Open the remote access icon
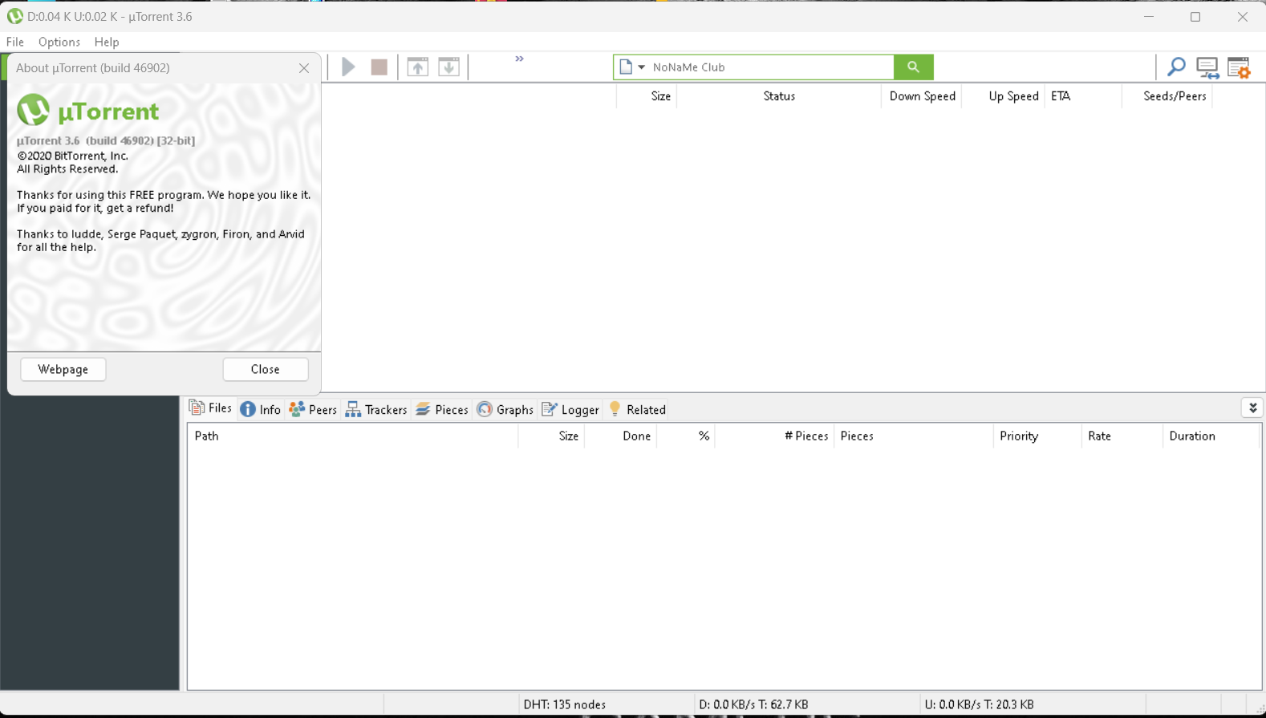The image size is (1266, 718). coord(1207,67)
